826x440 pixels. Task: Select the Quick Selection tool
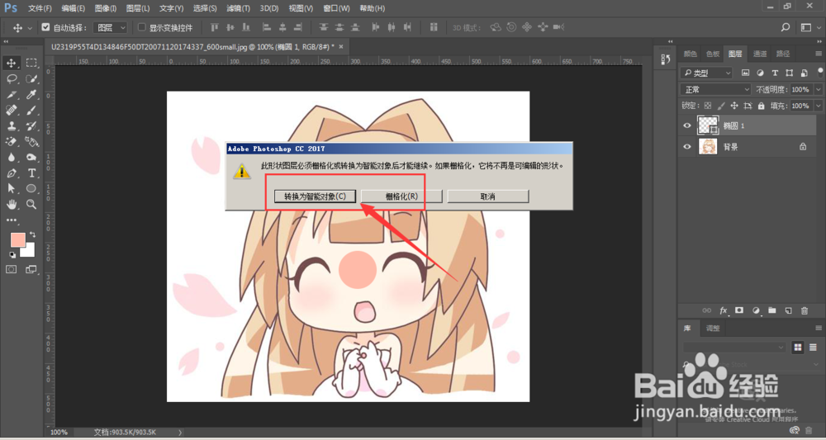(31, 79)
